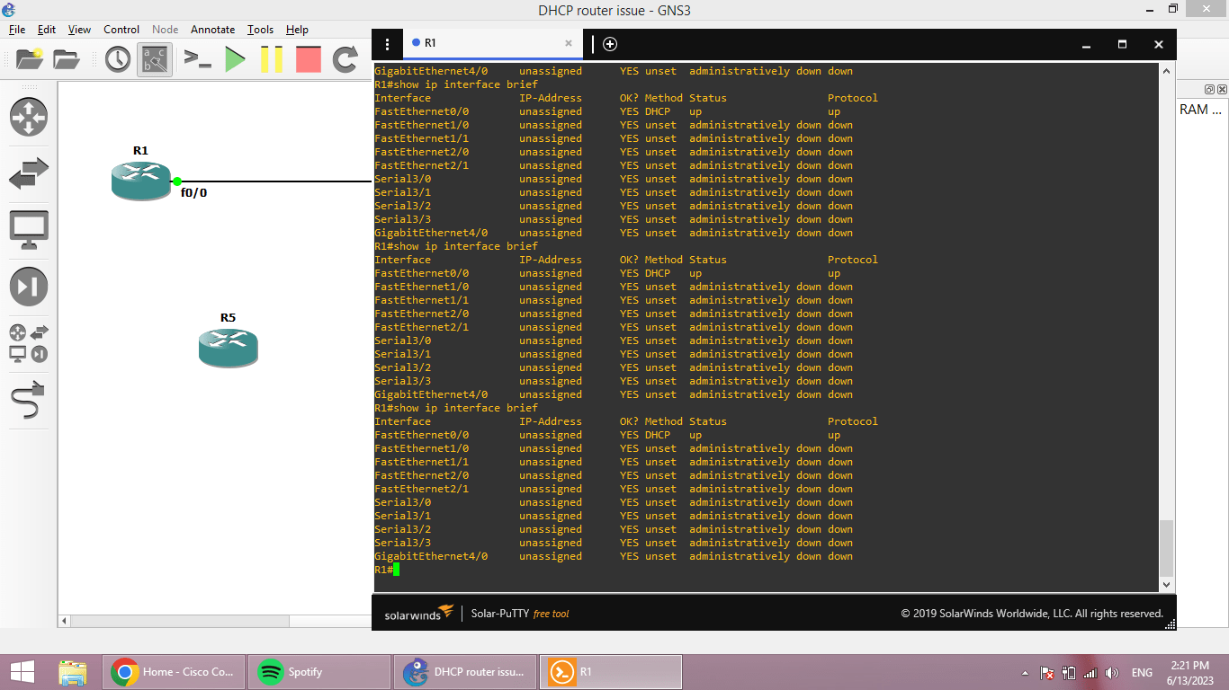Open console connections to all nodes icon
Image resolution: width=1229 pixels, height=690 pixels.
199,60
